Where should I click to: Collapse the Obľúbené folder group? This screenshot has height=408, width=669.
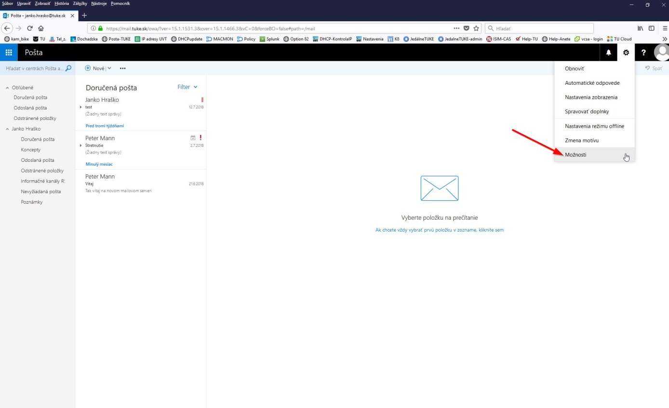[7, 88]
